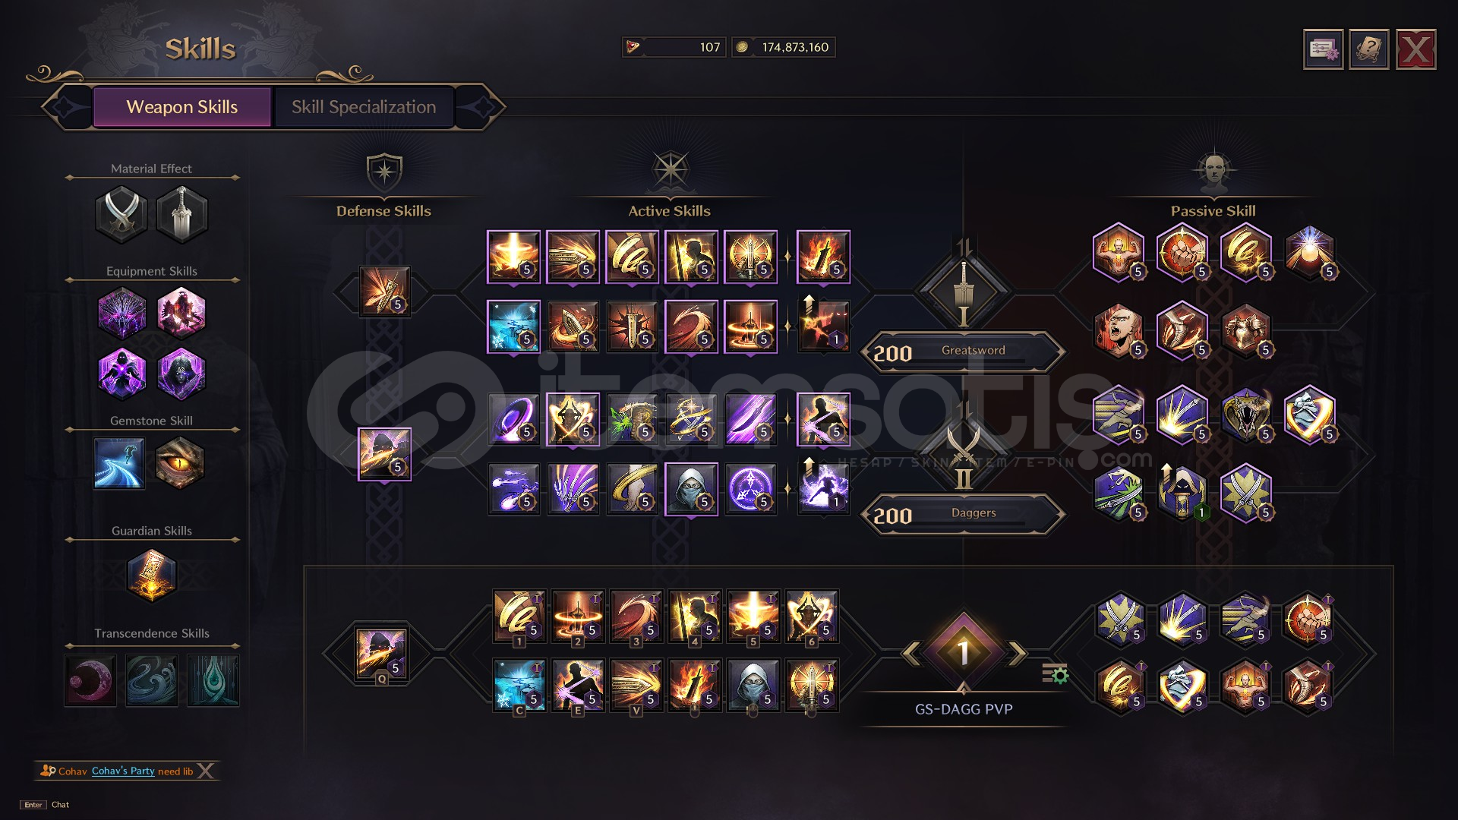Open the help scroll icon at top right

pyautogui.click(x=1369, y=50)
